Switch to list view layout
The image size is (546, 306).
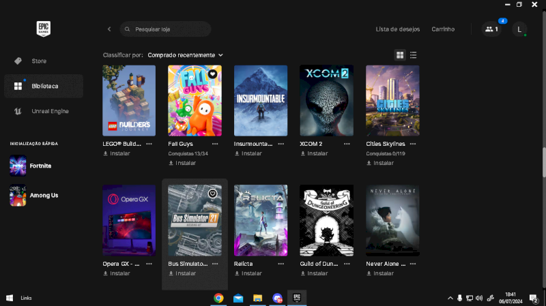414,55
